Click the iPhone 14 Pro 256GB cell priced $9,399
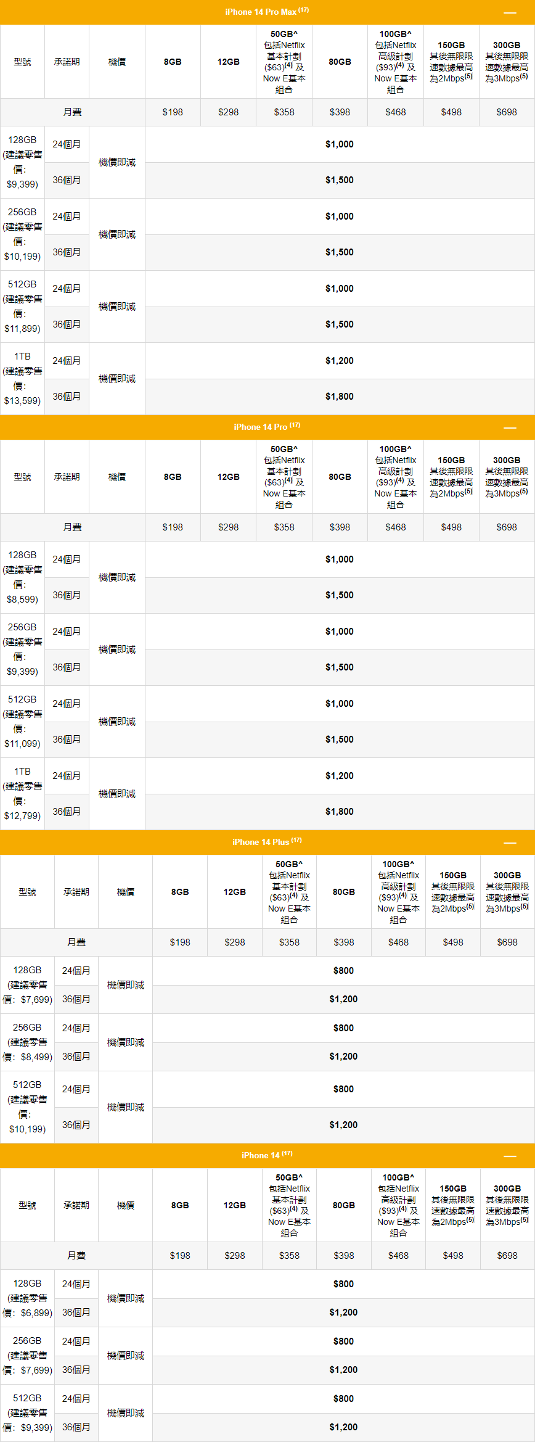535x1442 pixels. 22,649
